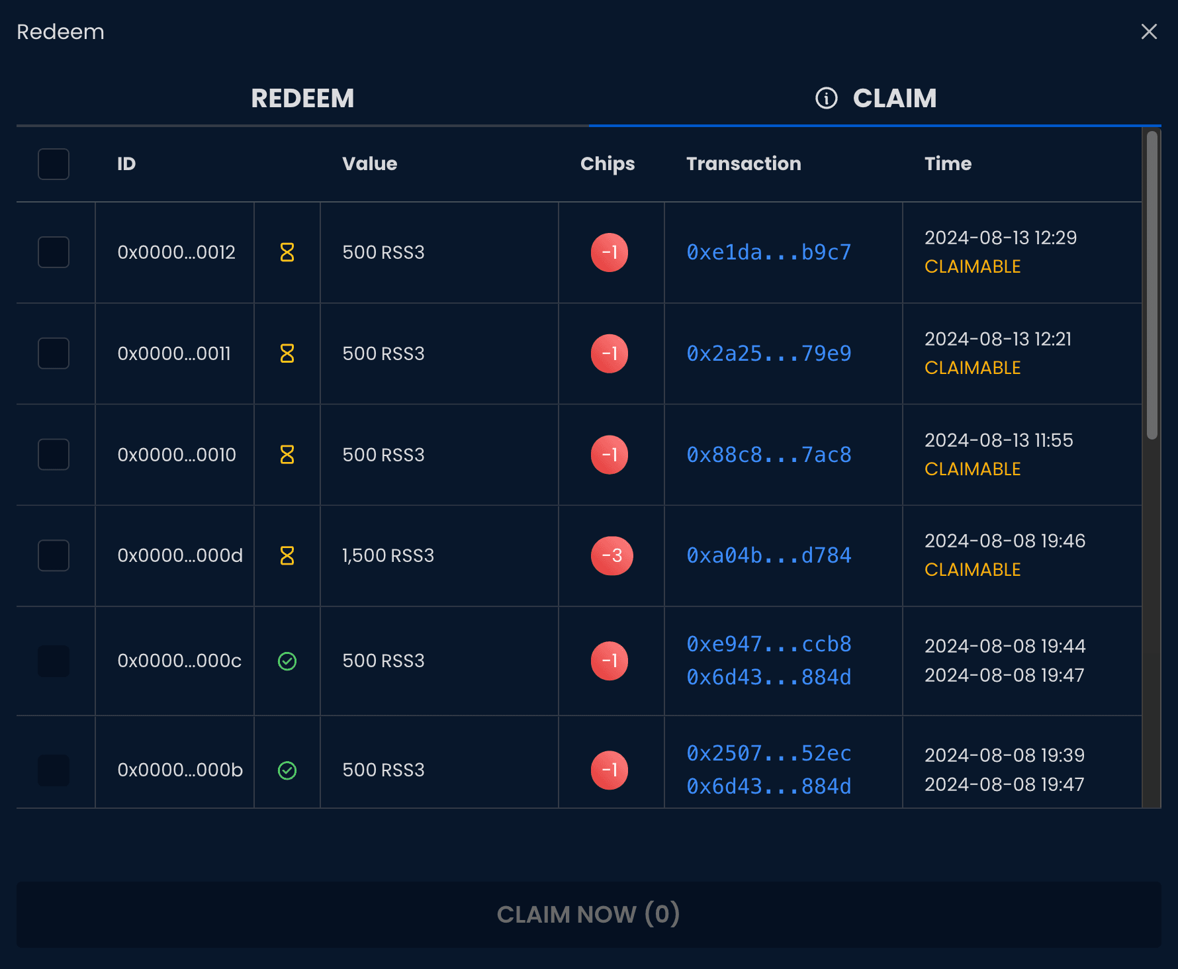Check the box for row 0x0000...0011
The width and height of the screenshot is (1178, 969).
(54, 353)
